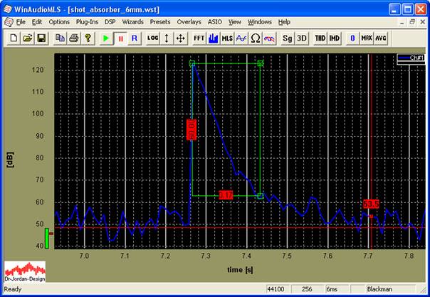Click the Ready status text
This screenshot has width=430, height=297.
tap(13, 289)
